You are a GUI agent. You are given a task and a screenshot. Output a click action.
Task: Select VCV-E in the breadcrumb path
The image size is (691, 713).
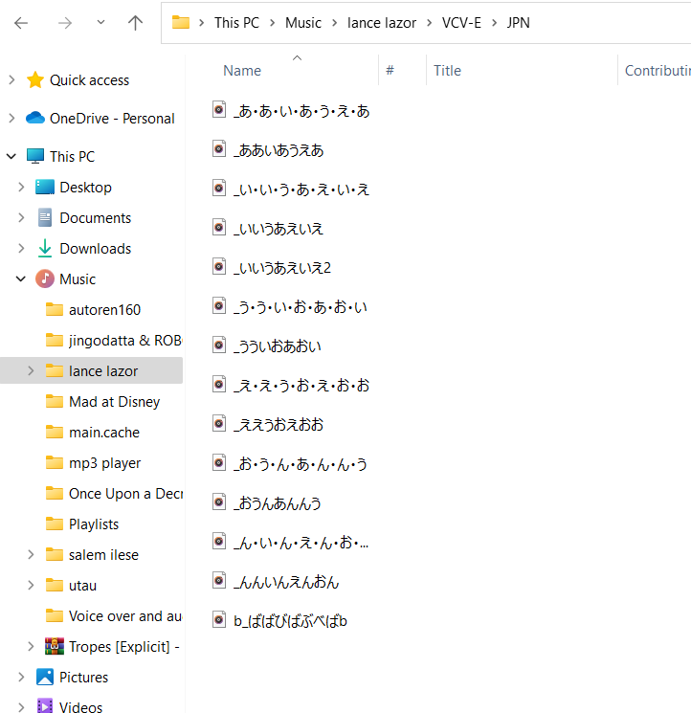[461, 23]
